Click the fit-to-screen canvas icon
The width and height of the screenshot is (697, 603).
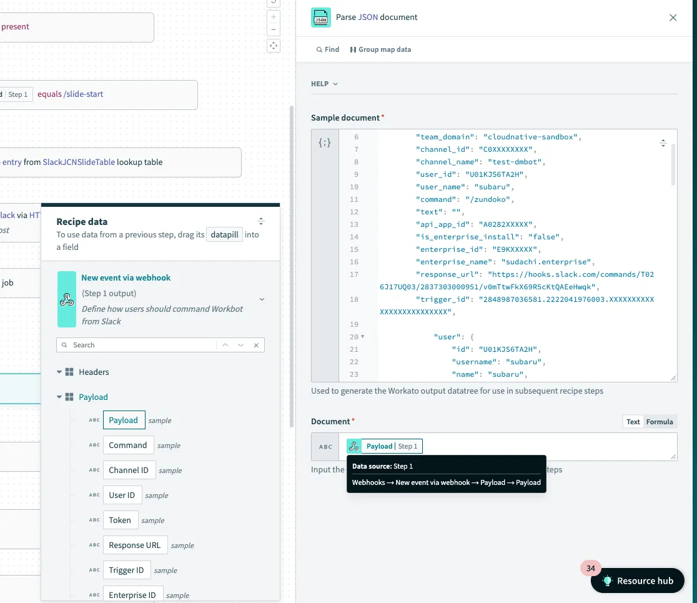[x=273, y=46]
